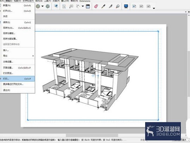Choose 新建(N) in the File menu
Screen dimensions: 190x144
pos(17,6)
